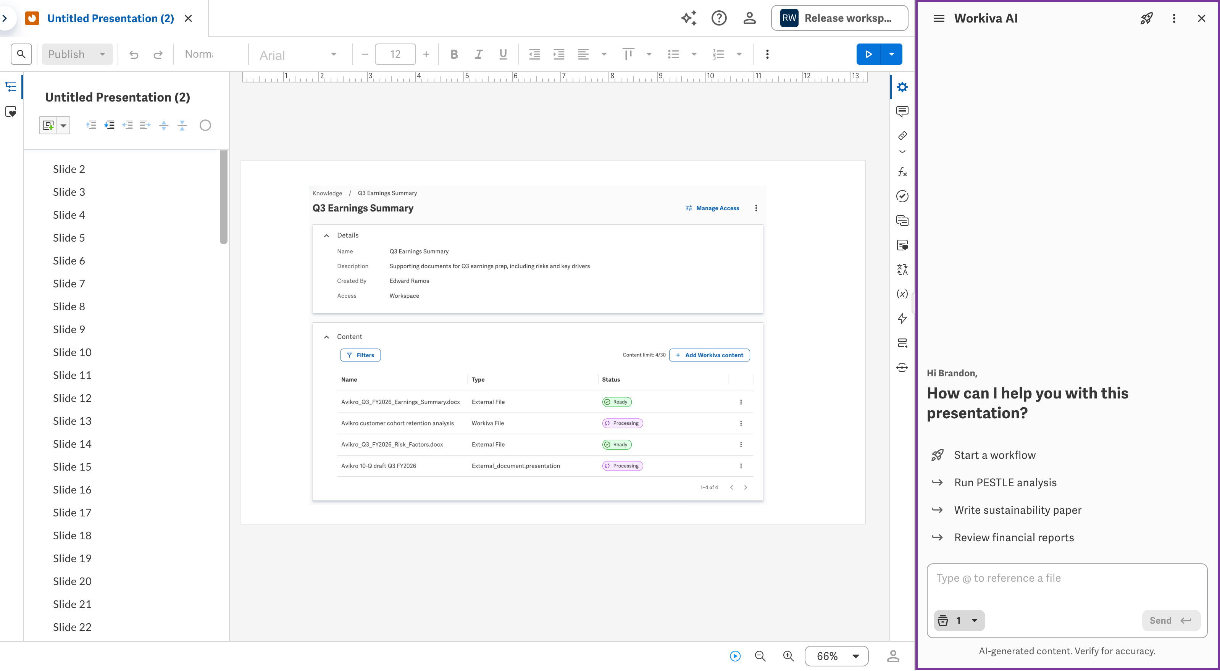Open the links panel in right rail
The width and height of the screenshot is (1220, 671).
(x=902, y=136)
